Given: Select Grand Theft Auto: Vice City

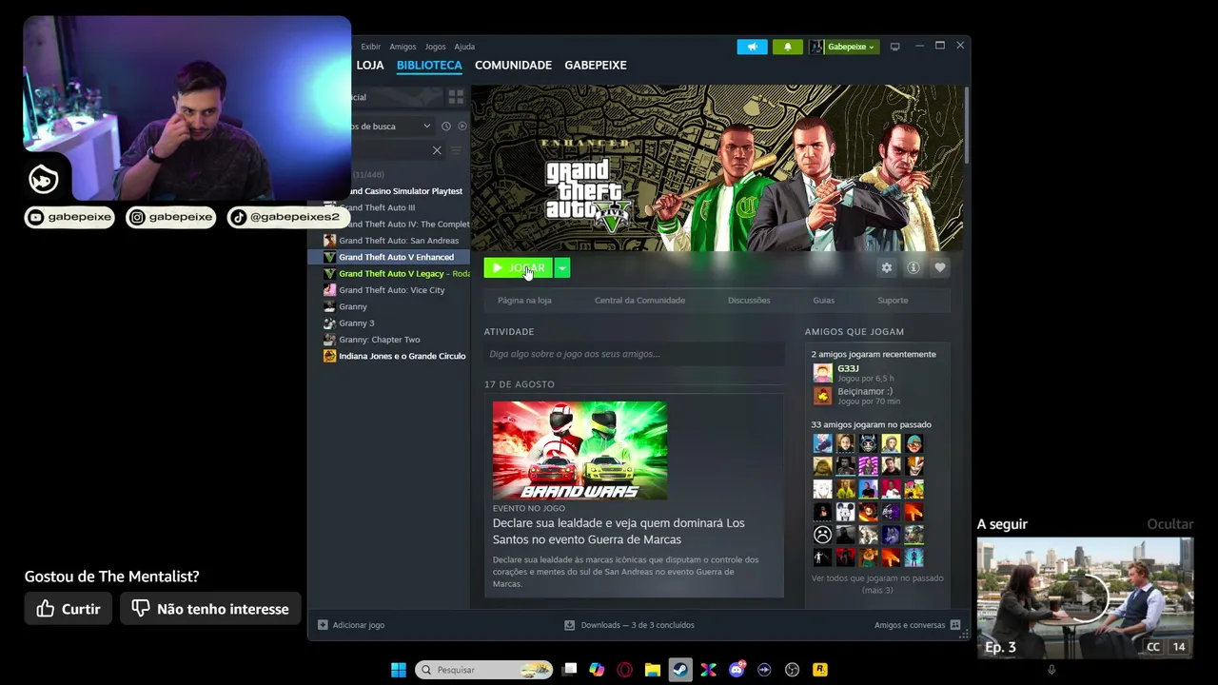Looking at the screenshot, I should click(x=391, y=290).
